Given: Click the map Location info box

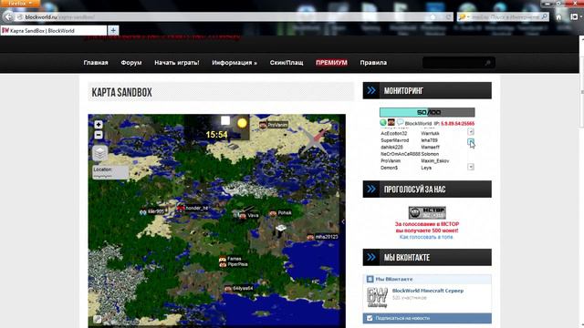Looking at the screenshot, I should tap(110, 172).
